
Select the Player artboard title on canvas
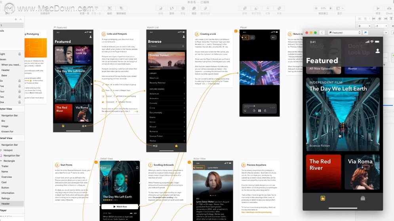[244, 27]
